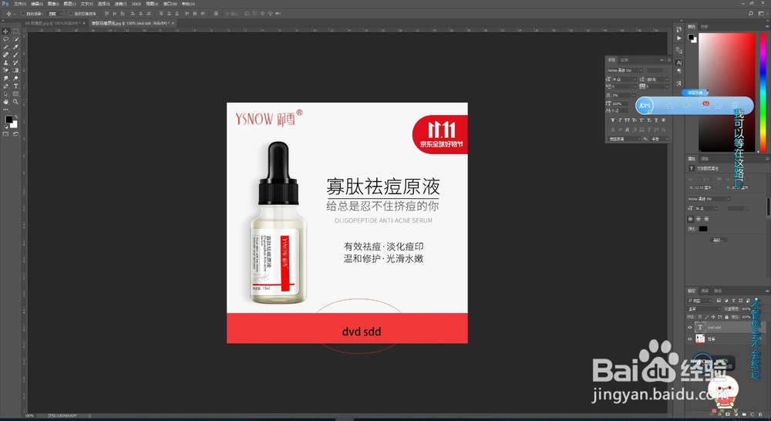Toggle underline button in Character panel
The image size is (771, 421).
pos(656,120)
